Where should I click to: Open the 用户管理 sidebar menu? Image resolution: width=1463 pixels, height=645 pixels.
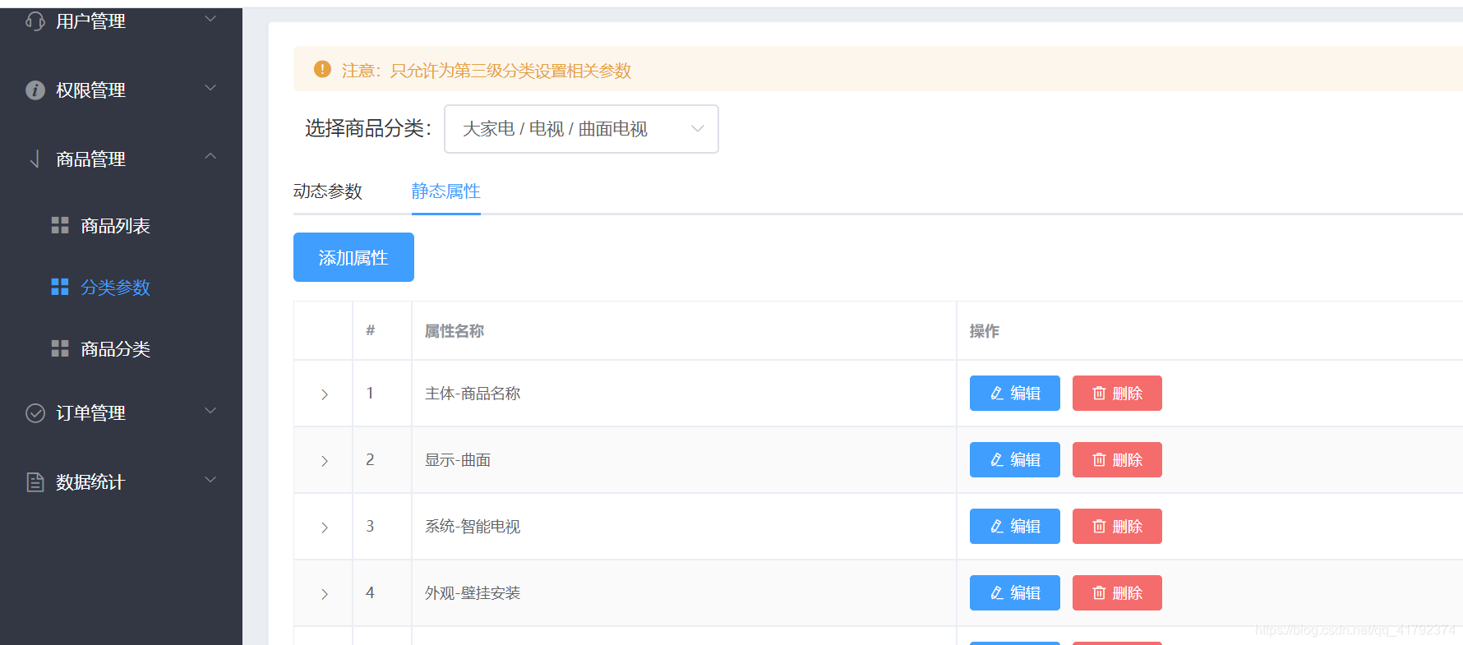pos(121,21)
